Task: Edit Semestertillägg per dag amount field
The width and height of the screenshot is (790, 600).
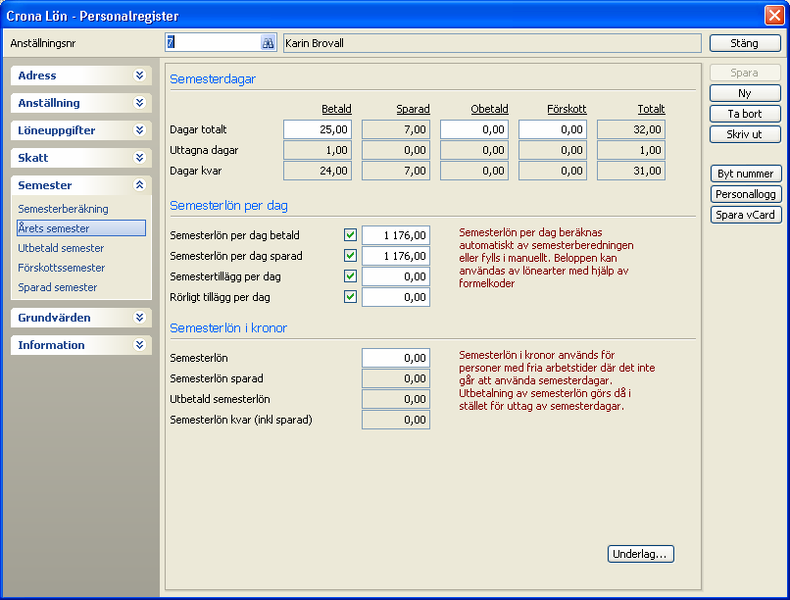Action: [x=396, y=276]
